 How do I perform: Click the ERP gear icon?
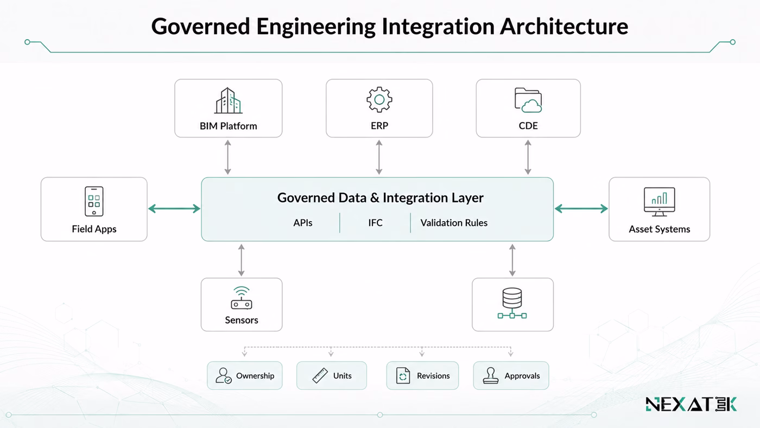(x=379, y=99)
